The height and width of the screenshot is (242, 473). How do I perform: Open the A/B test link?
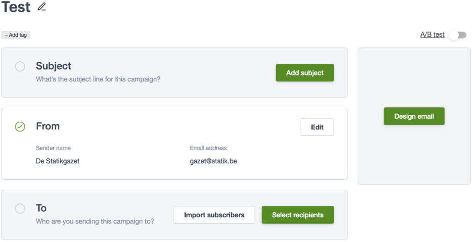pyautogui.click(x=432, y=35)
